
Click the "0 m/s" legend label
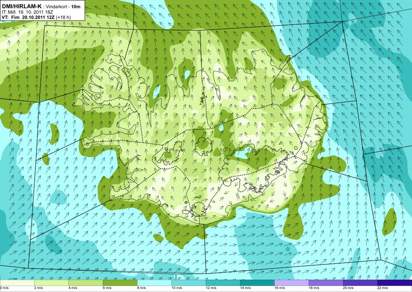coord(5,288)
